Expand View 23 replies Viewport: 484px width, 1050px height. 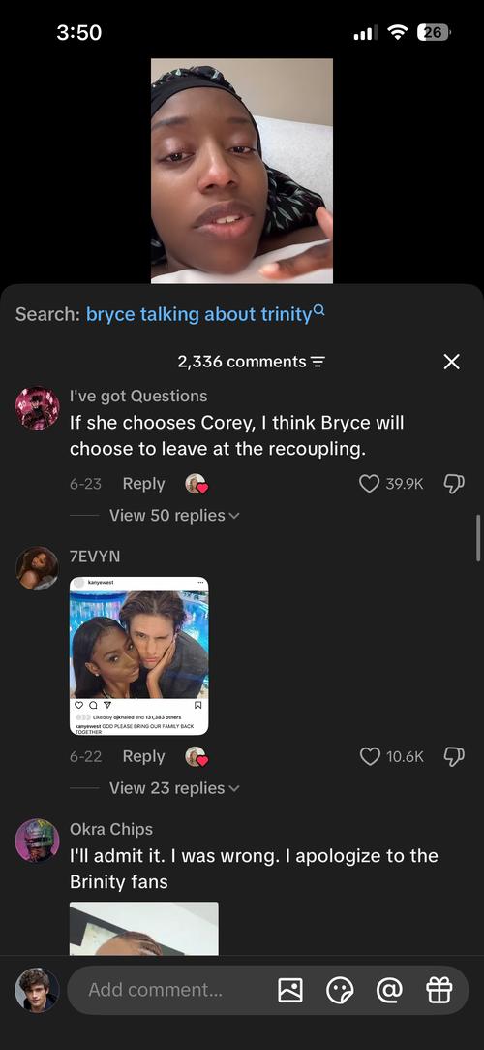click(174, 787)
